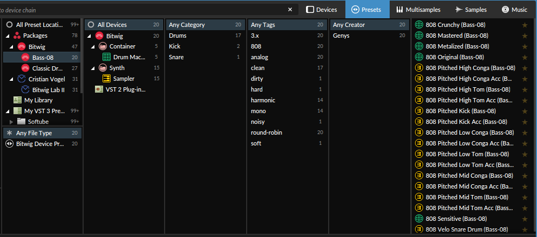
Task: Click the Bitwig Lab II clock icon
Action: point(25,89)
